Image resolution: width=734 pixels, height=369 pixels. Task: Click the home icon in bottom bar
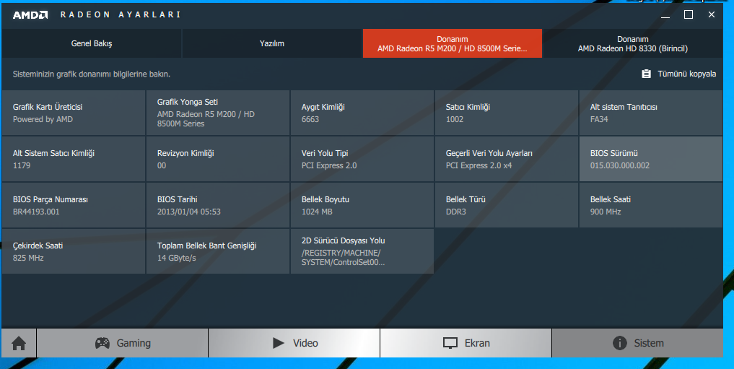tap(19, 343)
